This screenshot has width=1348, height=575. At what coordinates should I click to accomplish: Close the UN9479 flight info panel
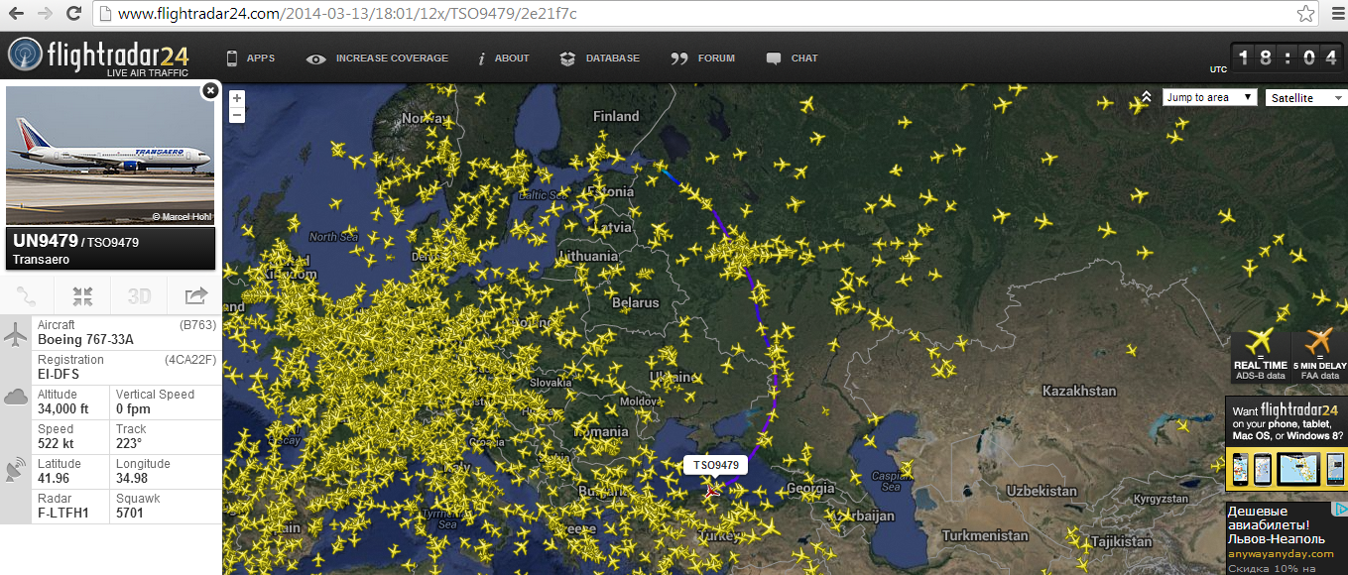[210, 91]
